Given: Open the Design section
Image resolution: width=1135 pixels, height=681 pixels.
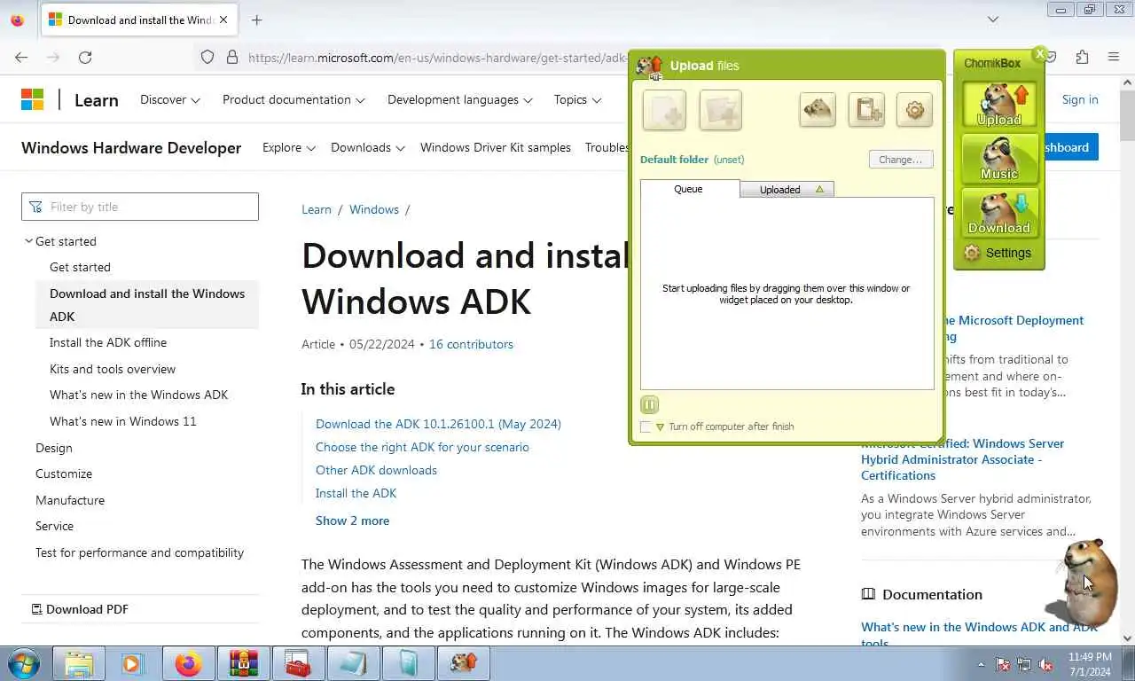Looking at the screenshot, I should click(54, 448).
